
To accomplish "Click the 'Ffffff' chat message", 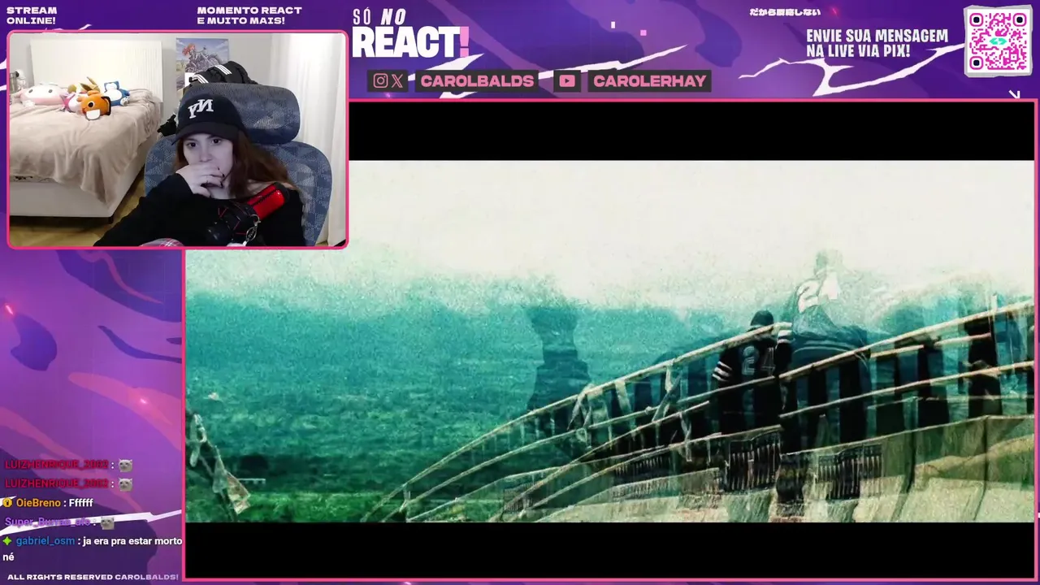I will 81,503.
